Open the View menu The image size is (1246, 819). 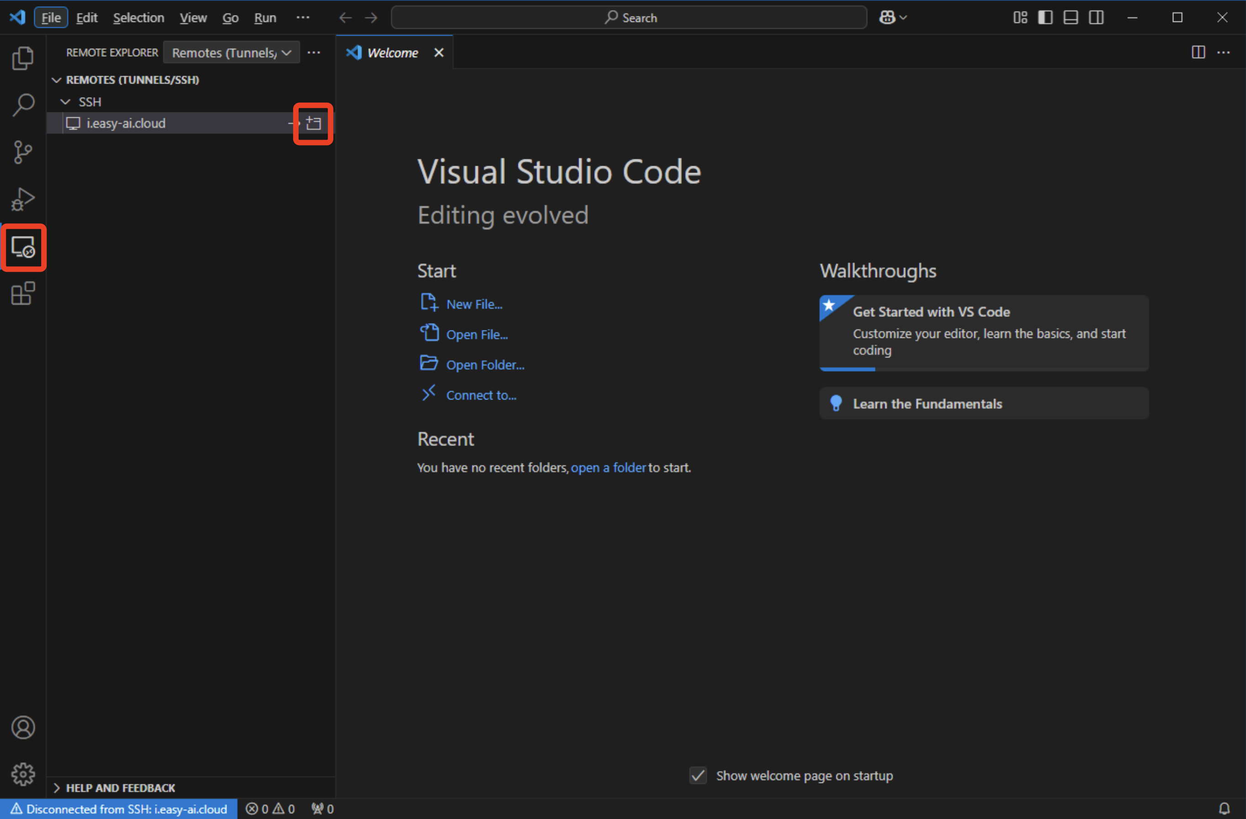[193, 18]
